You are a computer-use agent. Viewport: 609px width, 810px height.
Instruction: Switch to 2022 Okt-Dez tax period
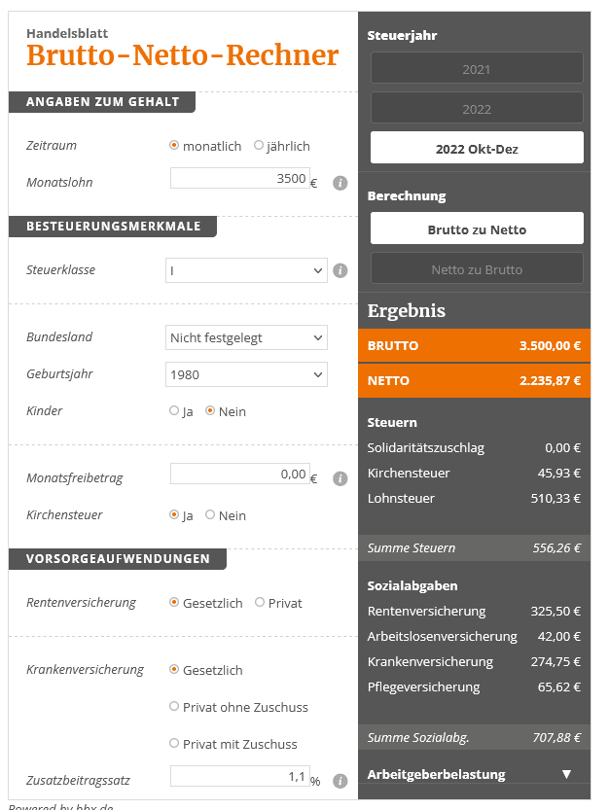pyautogui.click(x=477, y=148)
